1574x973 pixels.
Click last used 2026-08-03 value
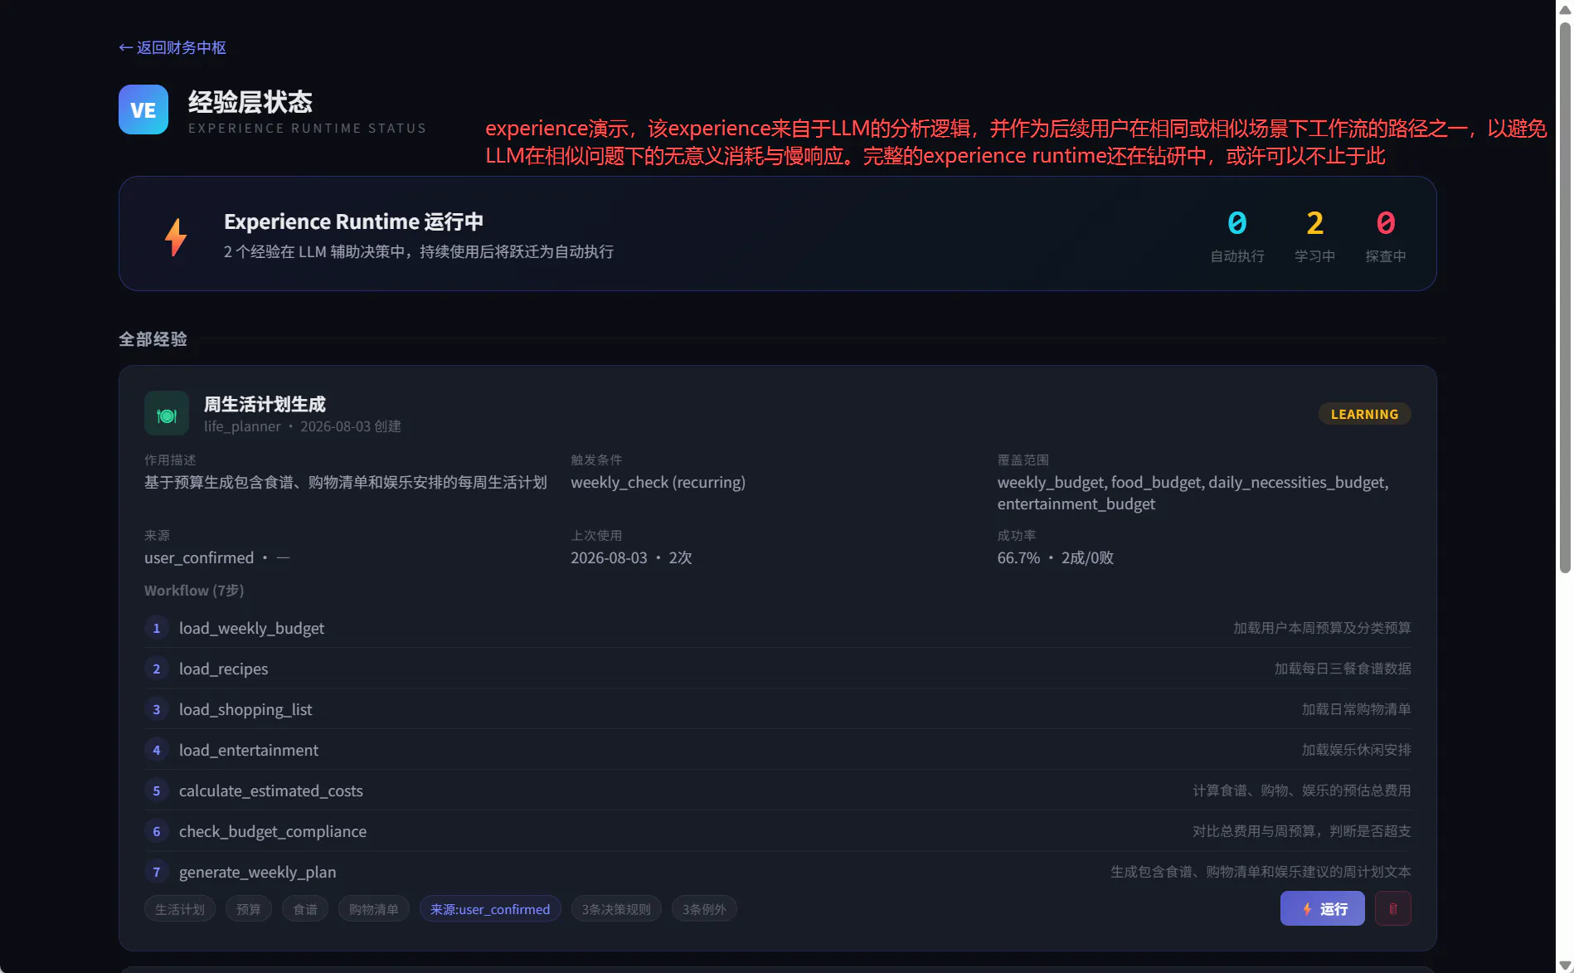tap(609, 557)
